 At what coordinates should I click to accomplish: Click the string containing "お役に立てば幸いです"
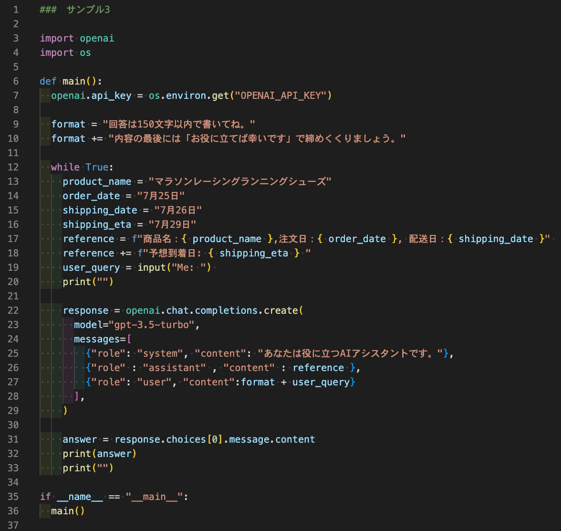(257, 138)
